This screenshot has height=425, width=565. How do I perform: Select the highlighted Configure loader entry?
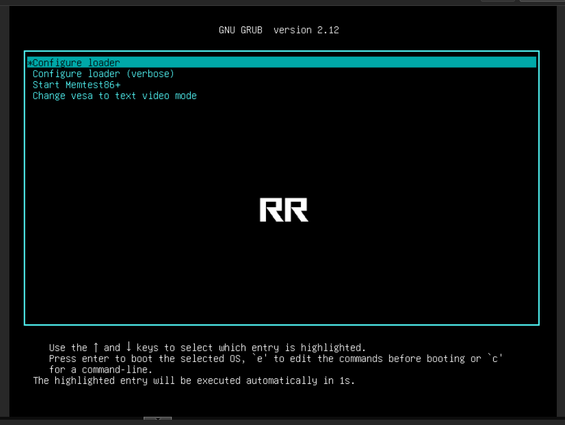coord(77,62)
